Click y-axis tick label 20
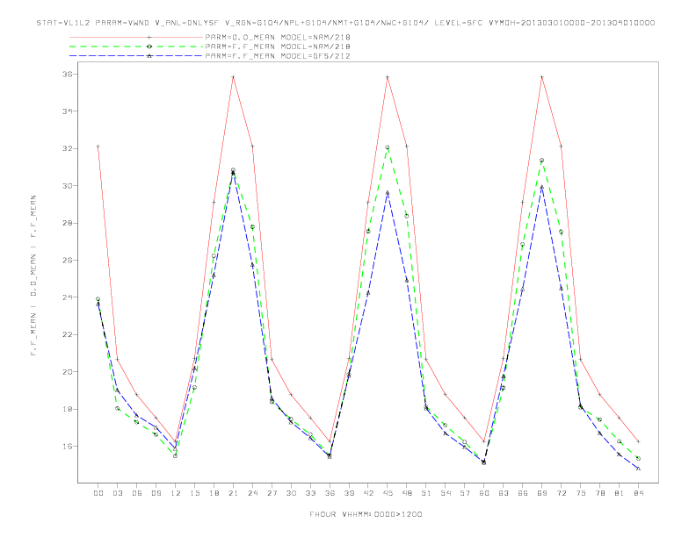The height and width of the screenshot is (537, 696). tap(68, 372)
